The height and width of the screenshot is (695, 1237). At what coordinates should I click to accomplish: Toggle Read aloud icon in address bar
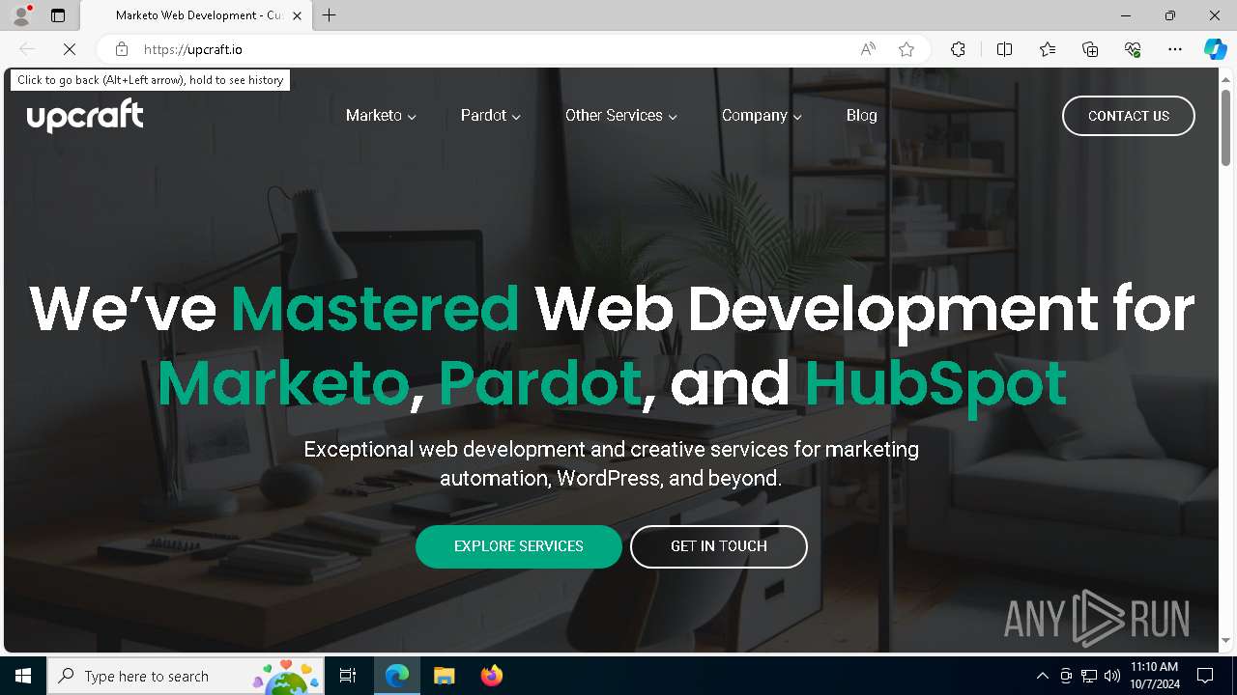pos(868,49)
